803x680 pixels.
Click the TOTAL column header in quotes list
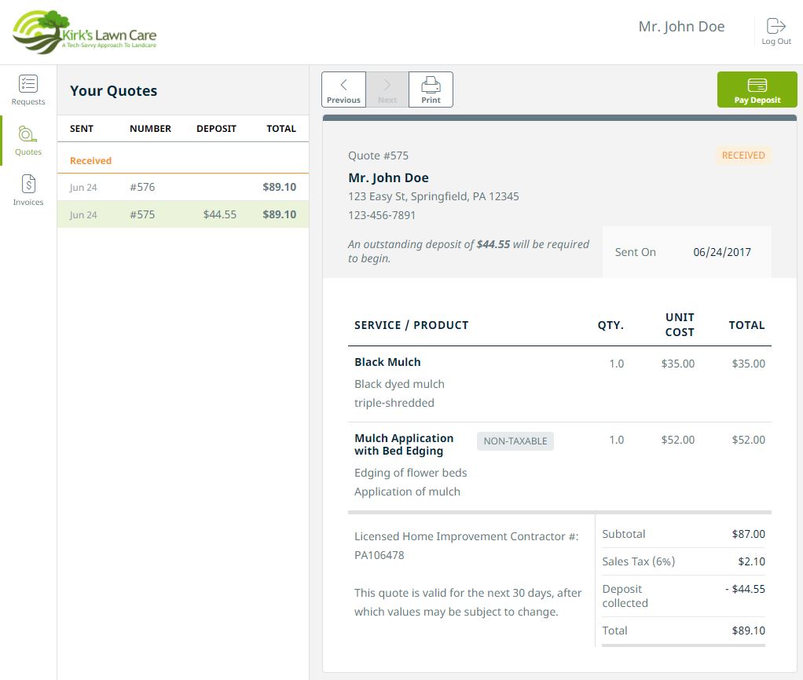(x=280, y=129)
